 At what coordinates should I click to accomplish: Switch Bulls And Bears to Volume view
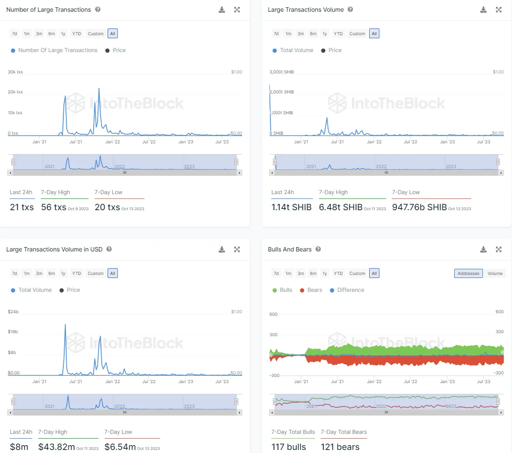(495, 274)
